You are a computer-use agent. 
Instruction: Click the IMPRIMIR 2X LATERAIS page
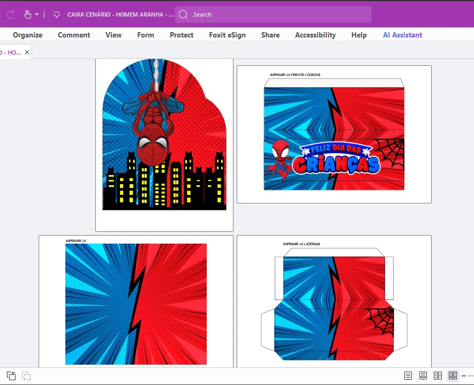point(334,301)
